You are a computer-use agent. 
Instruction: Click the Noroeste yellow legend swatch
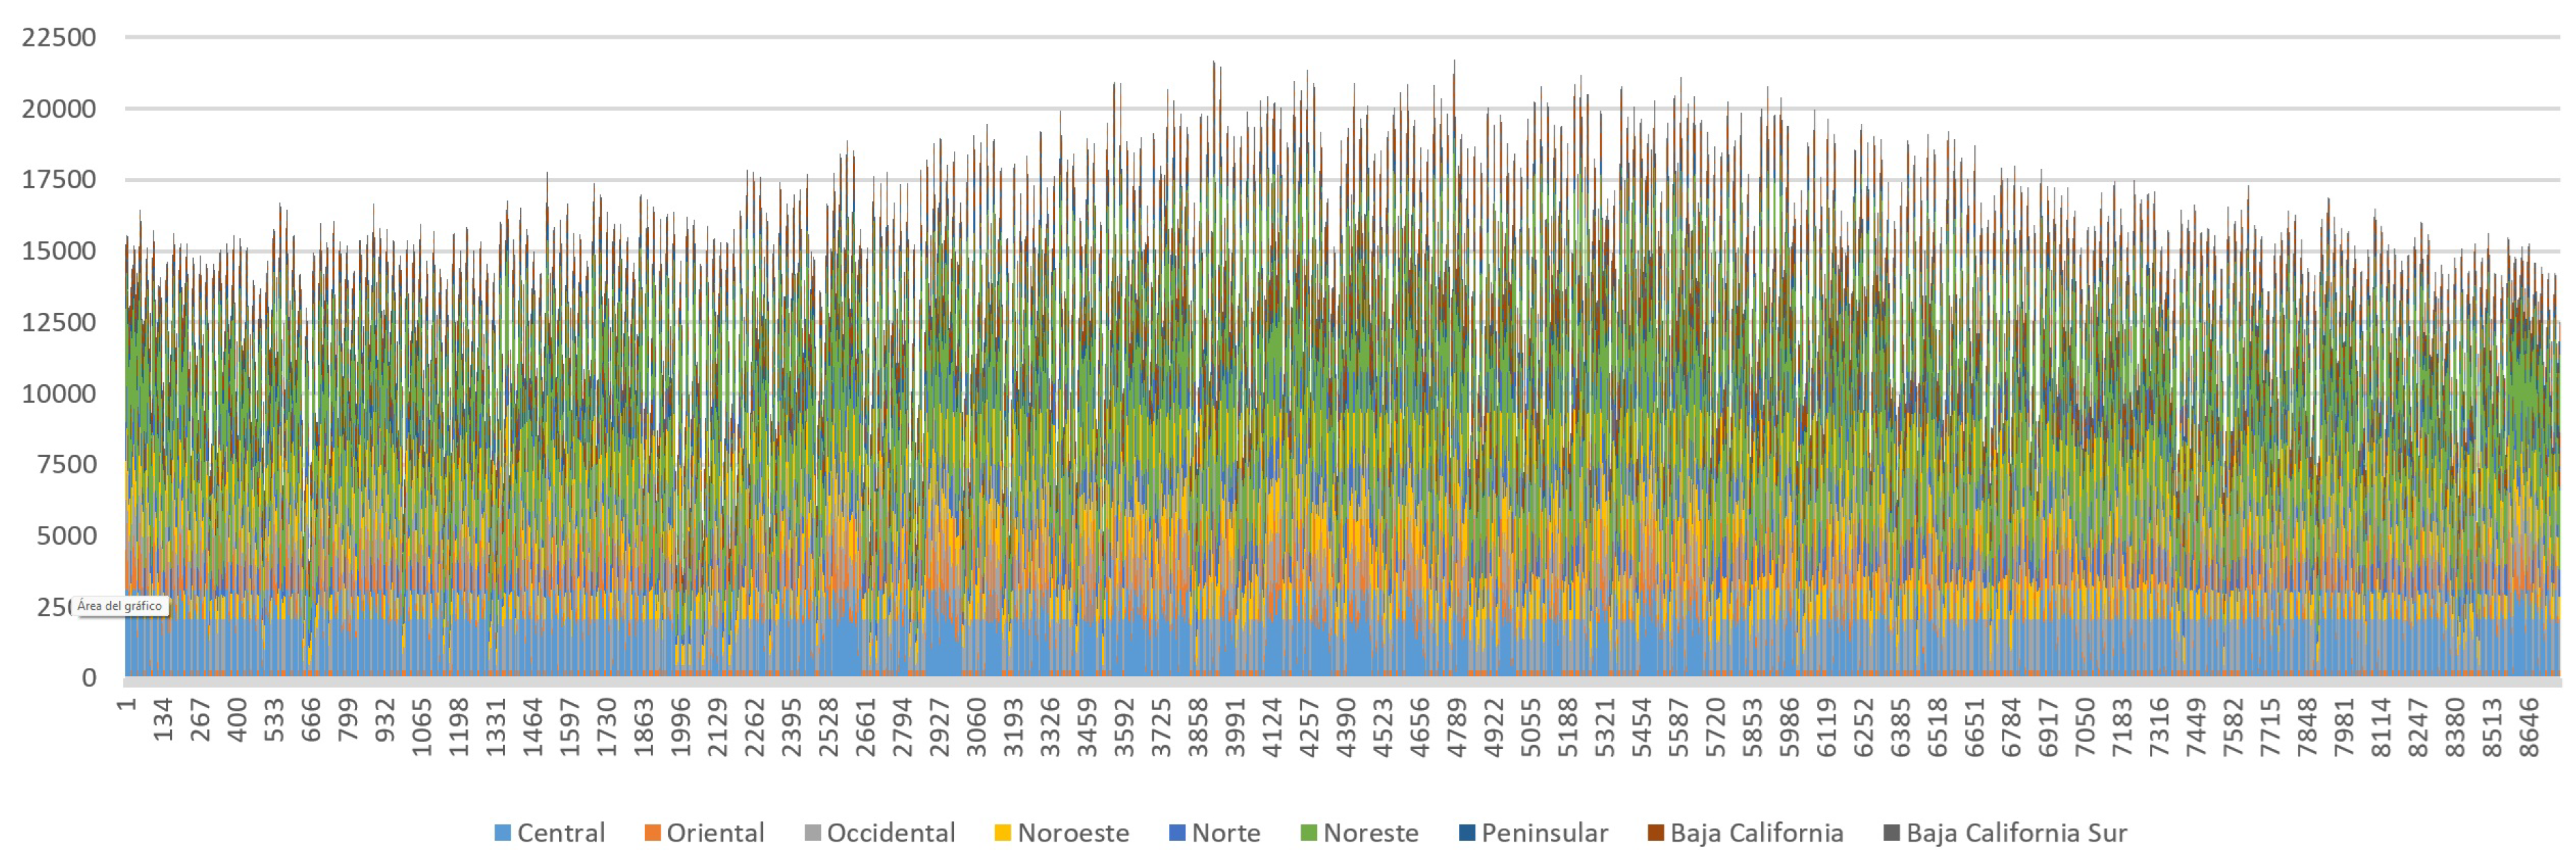(x=1003, y=833)
